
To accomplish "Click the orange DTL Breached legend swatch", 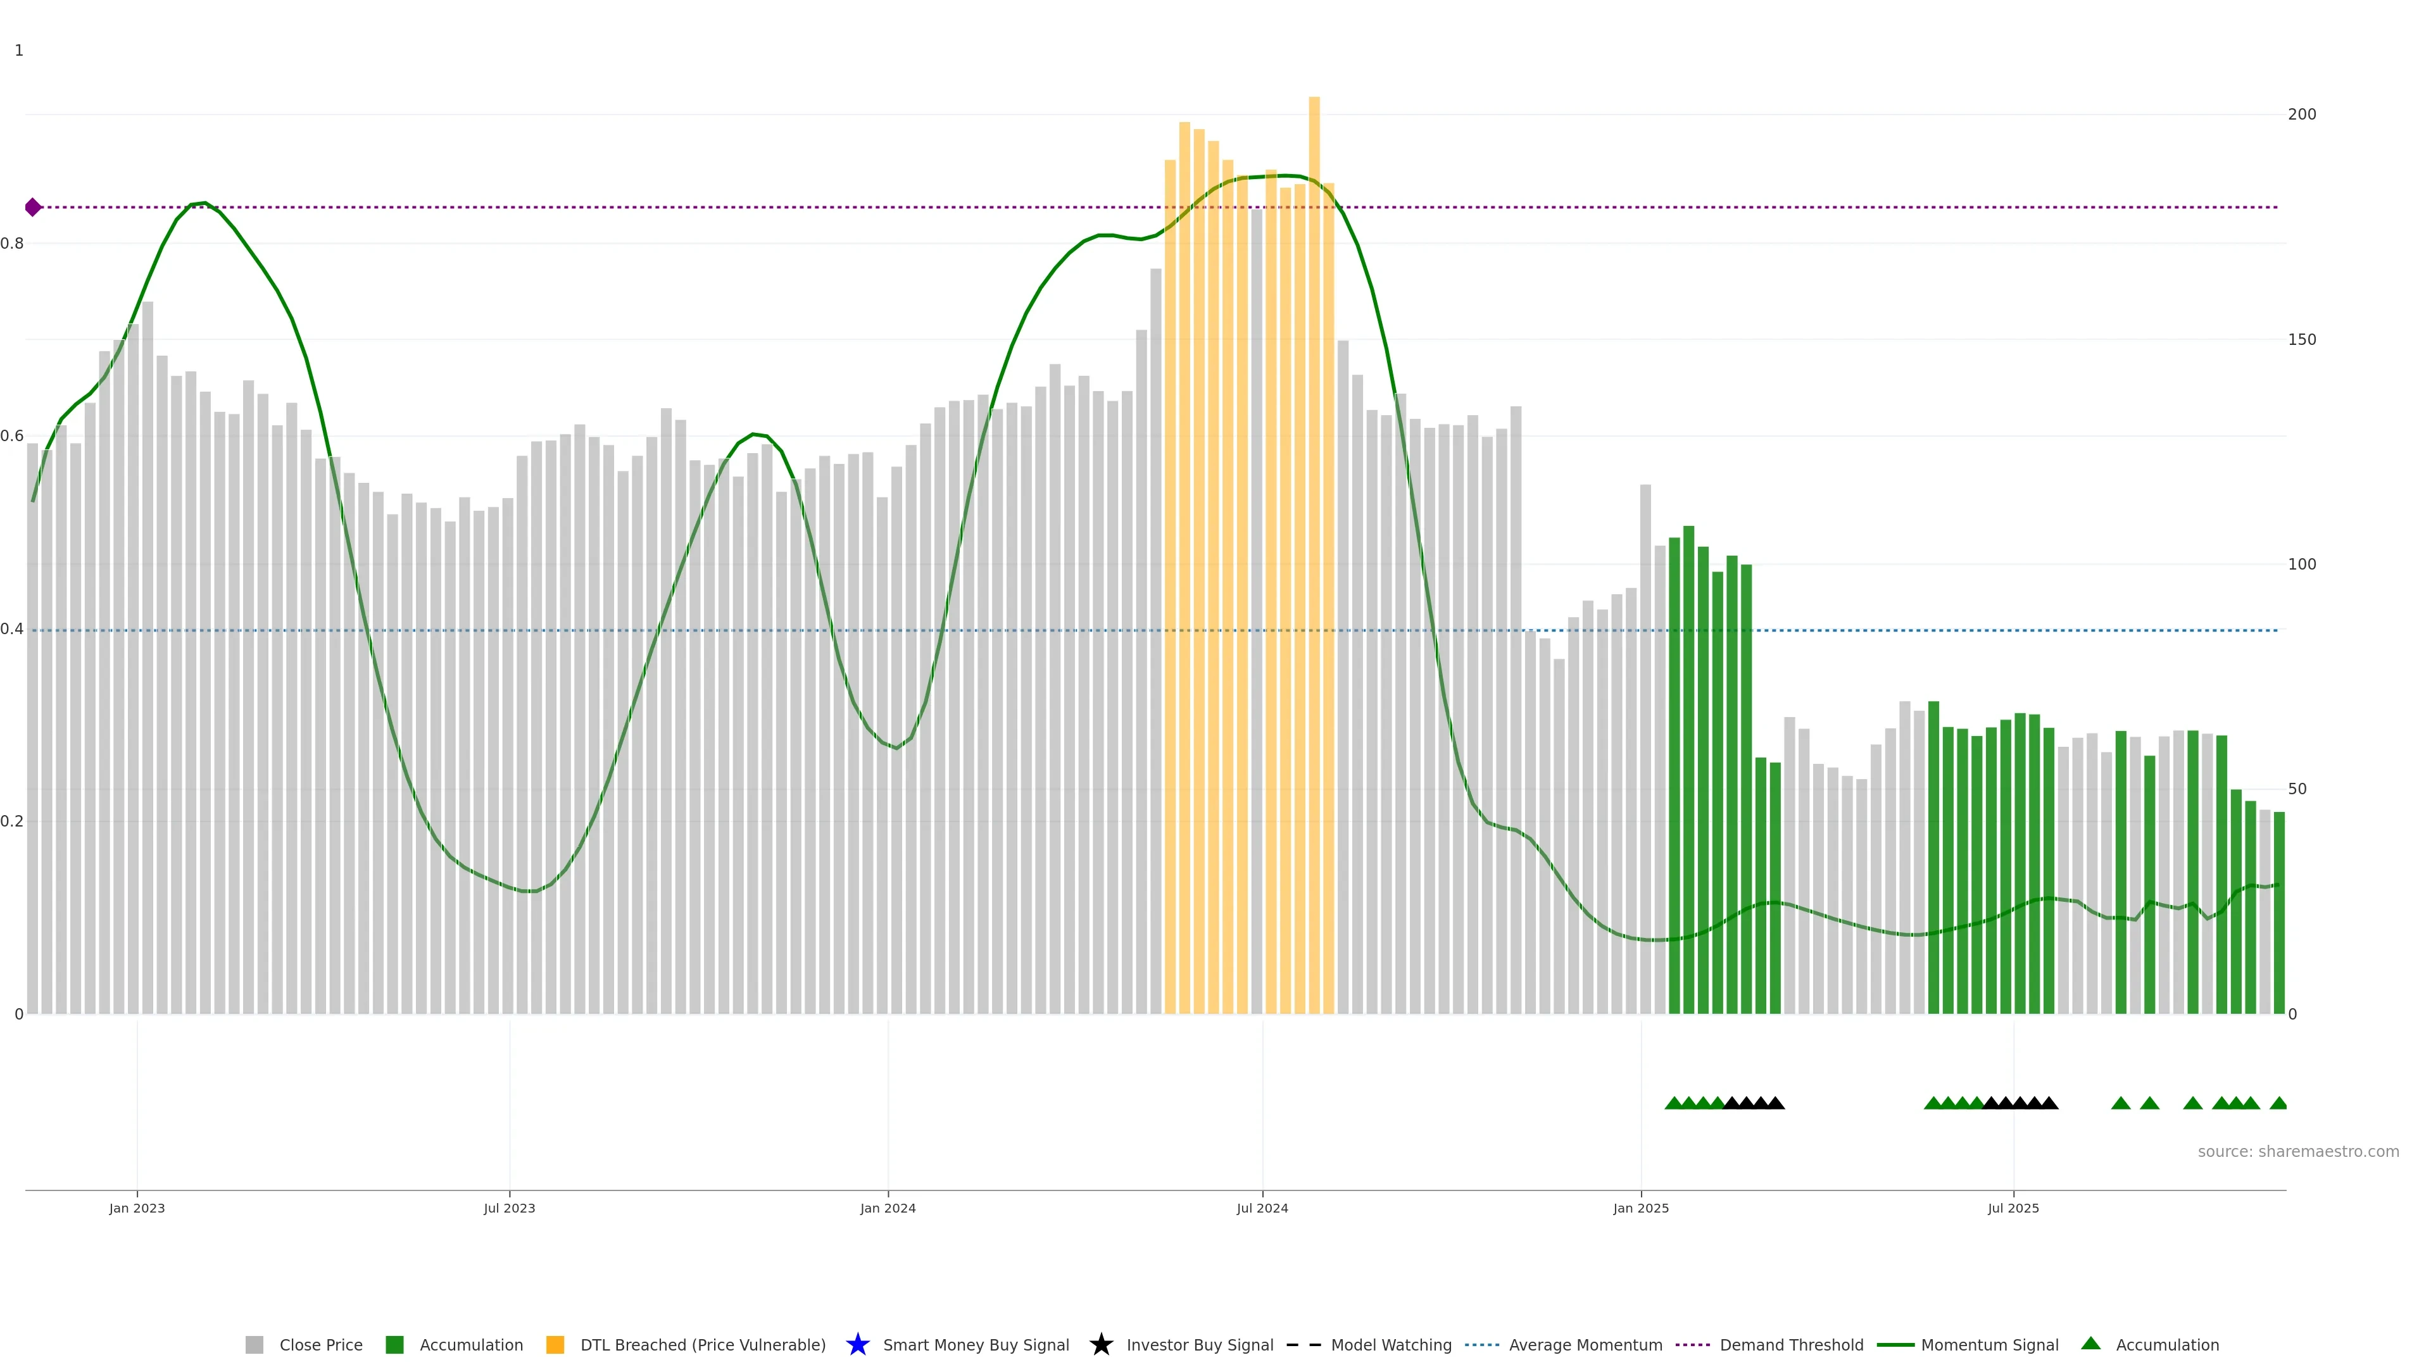I will [x=555, y=1344].
